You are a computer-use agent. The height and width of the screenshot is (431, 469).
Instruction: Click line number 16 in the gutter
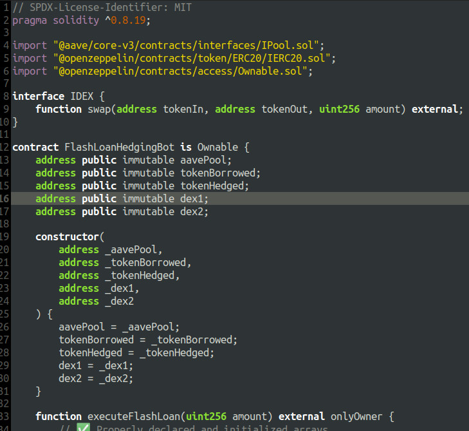point(5,198)
